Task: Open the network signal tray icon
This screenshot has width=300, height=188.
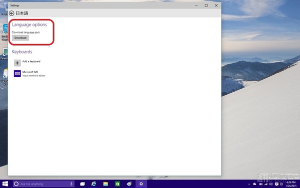Action: tap(266, 184)
